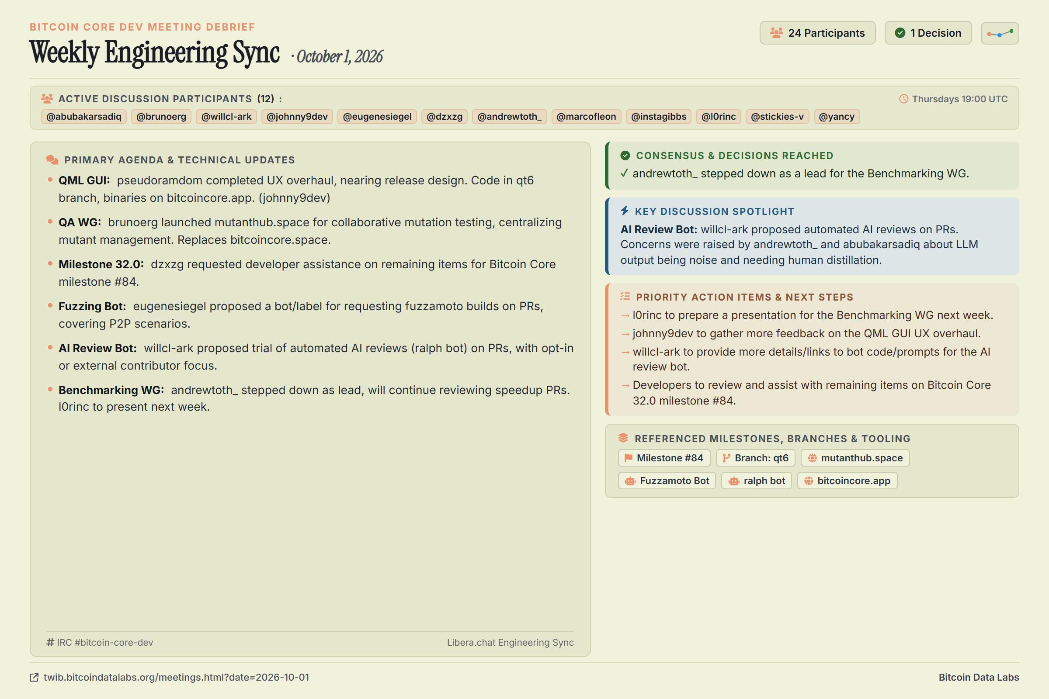Click the robot icon in ralph bot chip

tap(734, 481)
